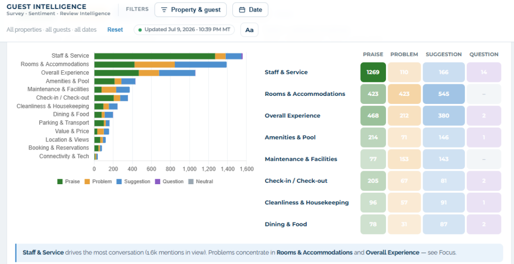The height and width of the screenshot is (264, 514).
Task: Select the Amenities & Pool praise cell 214
Action: (373, 138)
